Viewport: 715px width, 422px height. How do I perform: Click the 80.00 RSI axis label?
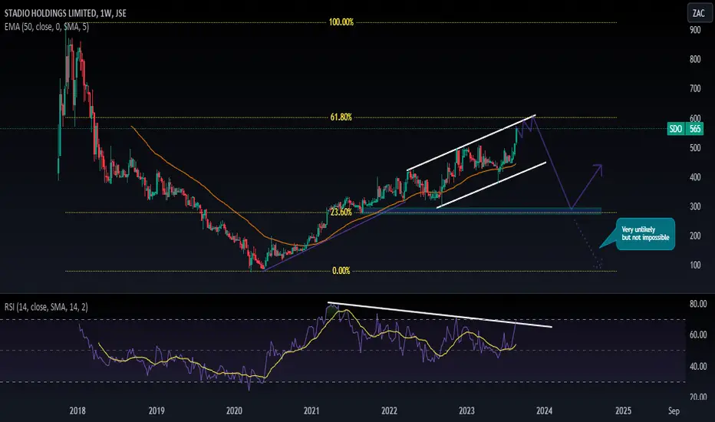[x=698, y=304]
